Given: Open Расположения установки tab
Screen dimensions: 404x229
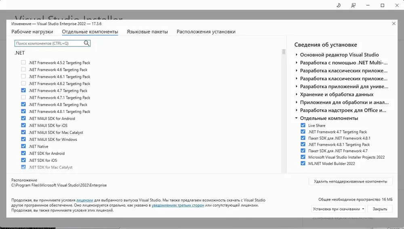Looking at the screenshot, I should (x=206, y=32).
